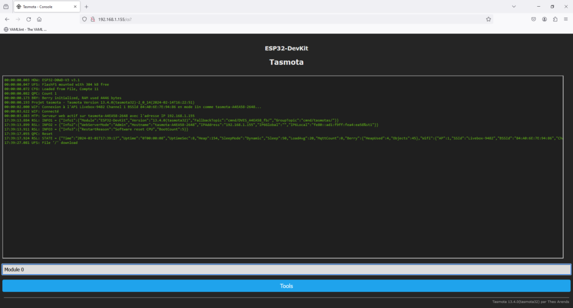Click the log line 'UFS: File '/' download'
Image resolution: width=573 pixels, height=308 pixels.
point(41,143)
